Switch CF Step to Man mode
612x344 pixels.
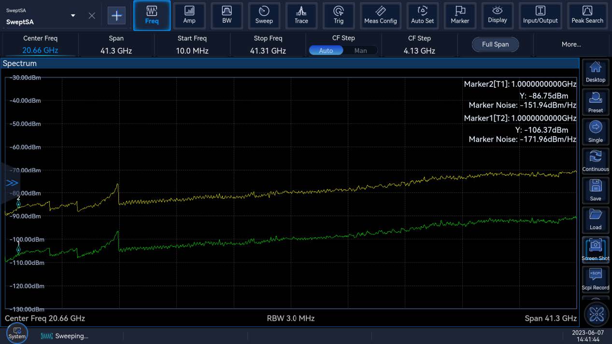(360, 51)
